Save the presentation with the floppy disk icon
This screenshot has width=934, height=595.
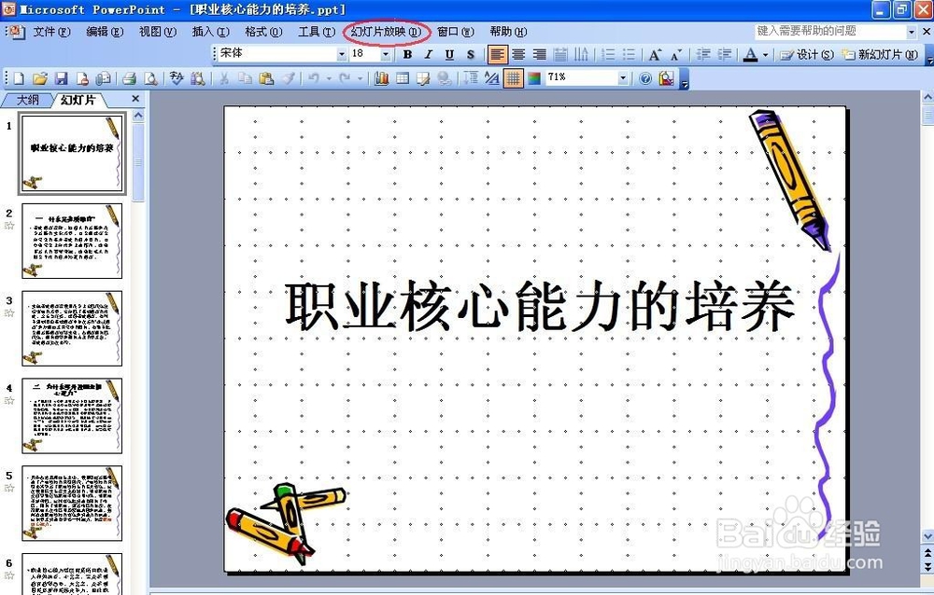(x=61, y=78)
